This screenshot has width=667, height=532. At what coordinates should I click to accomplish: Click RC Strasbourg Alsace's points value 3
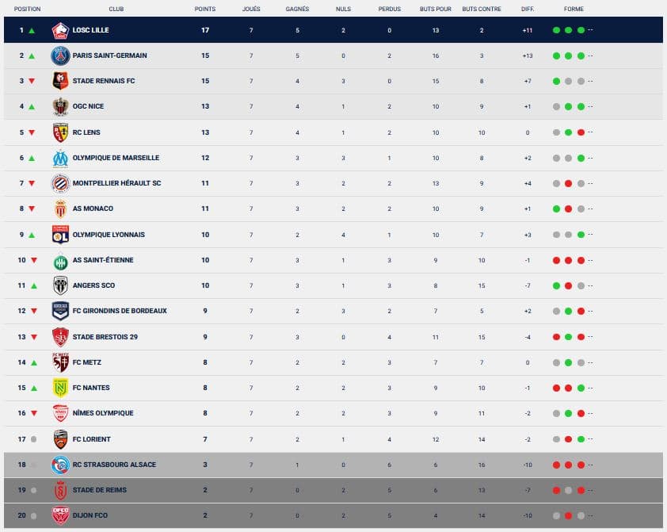[205, 465]
